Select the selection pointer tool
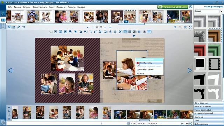 (x=9, y=27)
